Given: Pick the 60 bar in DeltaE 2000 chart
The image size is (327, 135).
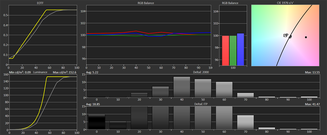Looking at the screenshot, I should 224,89.
